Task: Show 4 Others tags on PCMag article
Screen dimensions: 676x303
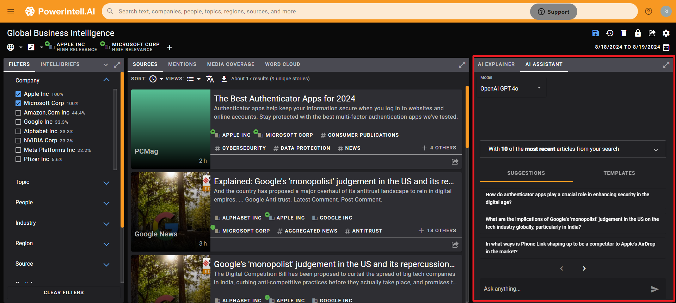Action: [439, 148]
